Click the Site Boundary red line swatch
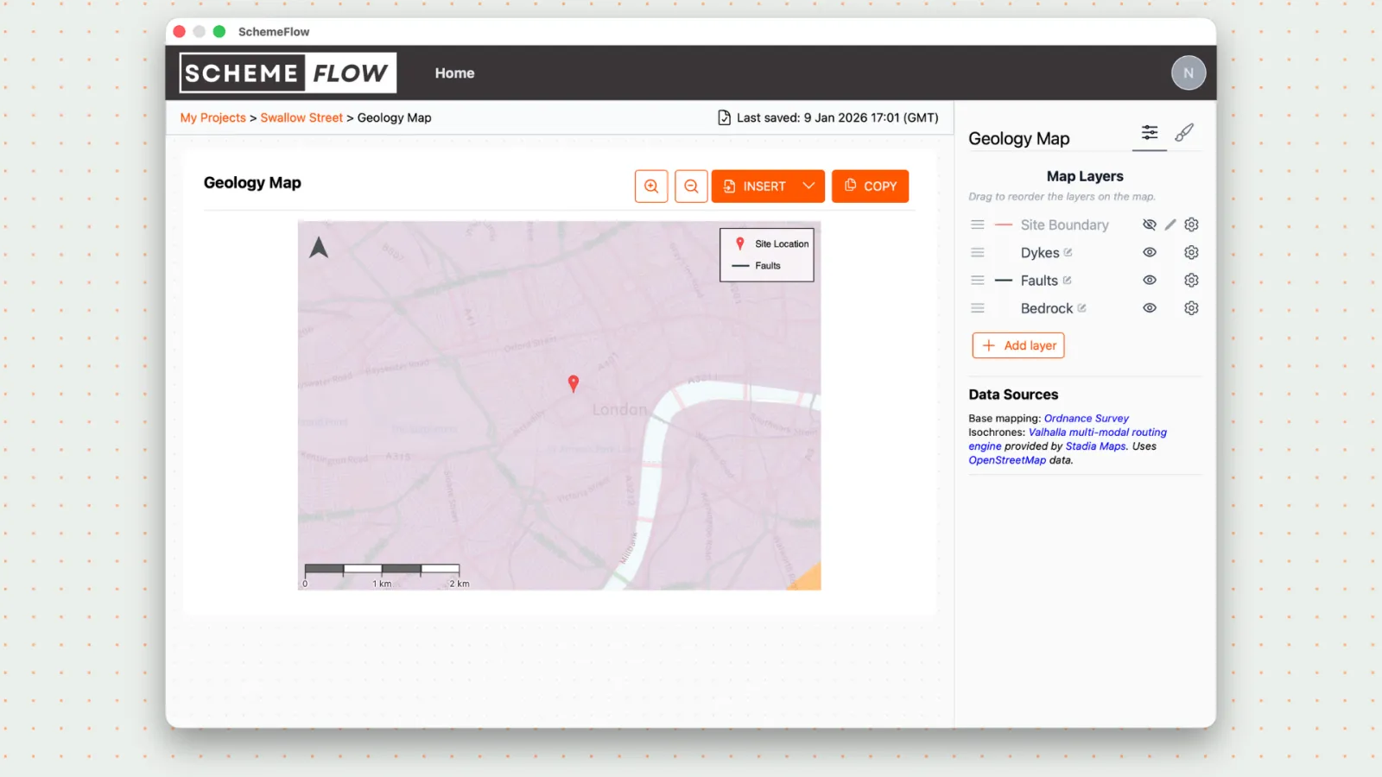The height and width of the screenshot is (777, 1382). [x=1004, y=224]
